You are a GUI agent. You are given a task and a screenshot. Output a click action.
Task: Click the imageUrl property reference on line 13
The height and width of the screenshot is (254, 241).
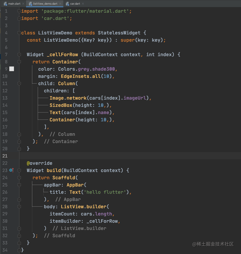click(135, 98)
